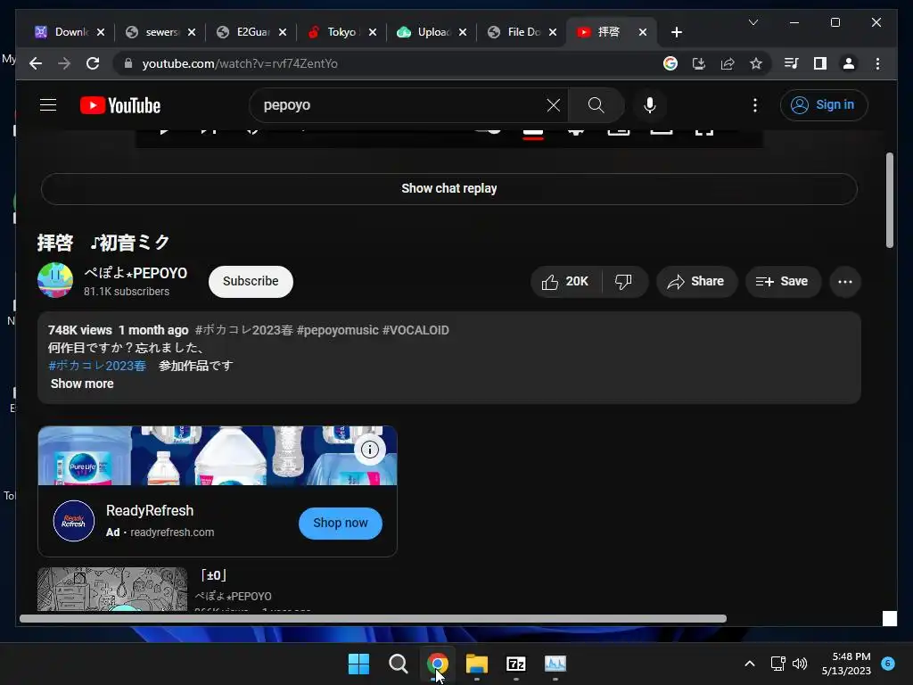
Task: Click the horizontal page scrollbar
Action: pos(373,619)
